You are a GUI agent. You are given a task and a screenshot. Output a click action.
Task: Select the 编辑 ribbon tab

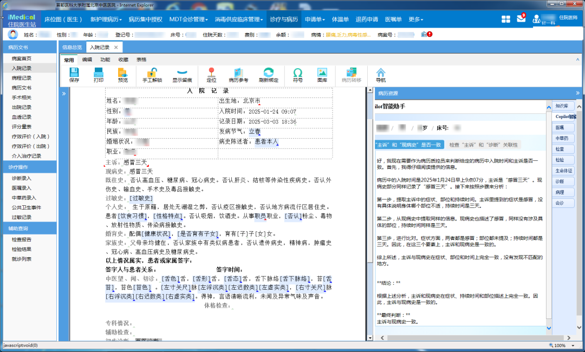click(x=87, y=60)
